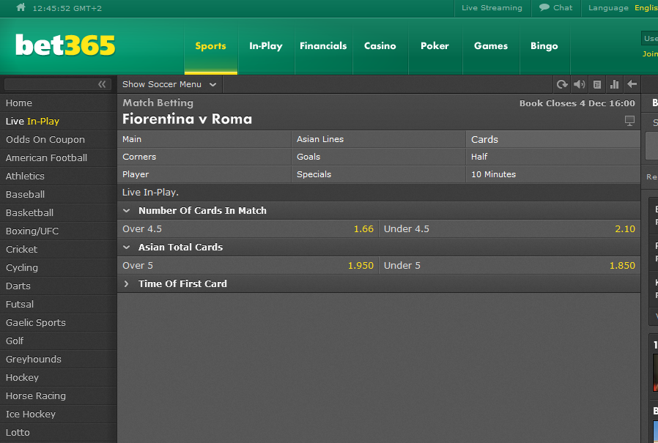Toggle the sound speaker icon
The height and width of the screenshot is (443, 658).
click(x=580, y=84)
